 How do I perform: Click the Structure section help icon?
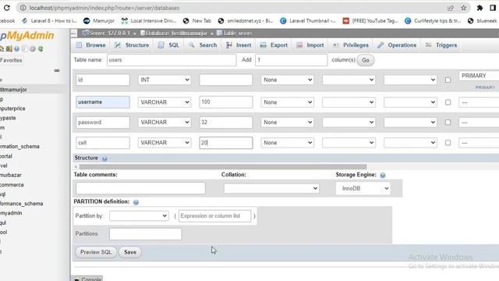tap(104, 158)
